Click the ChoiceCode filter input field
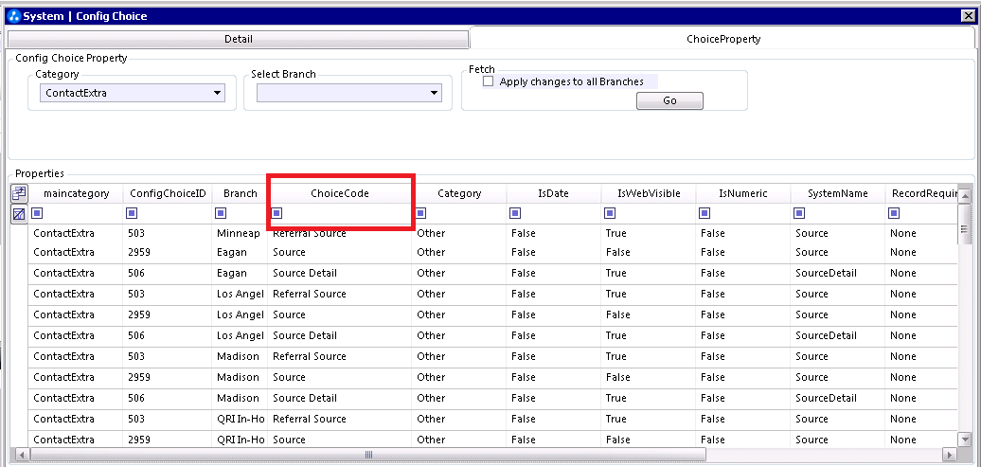This screenshot has width=981, height=467. [x=346, y=213]
